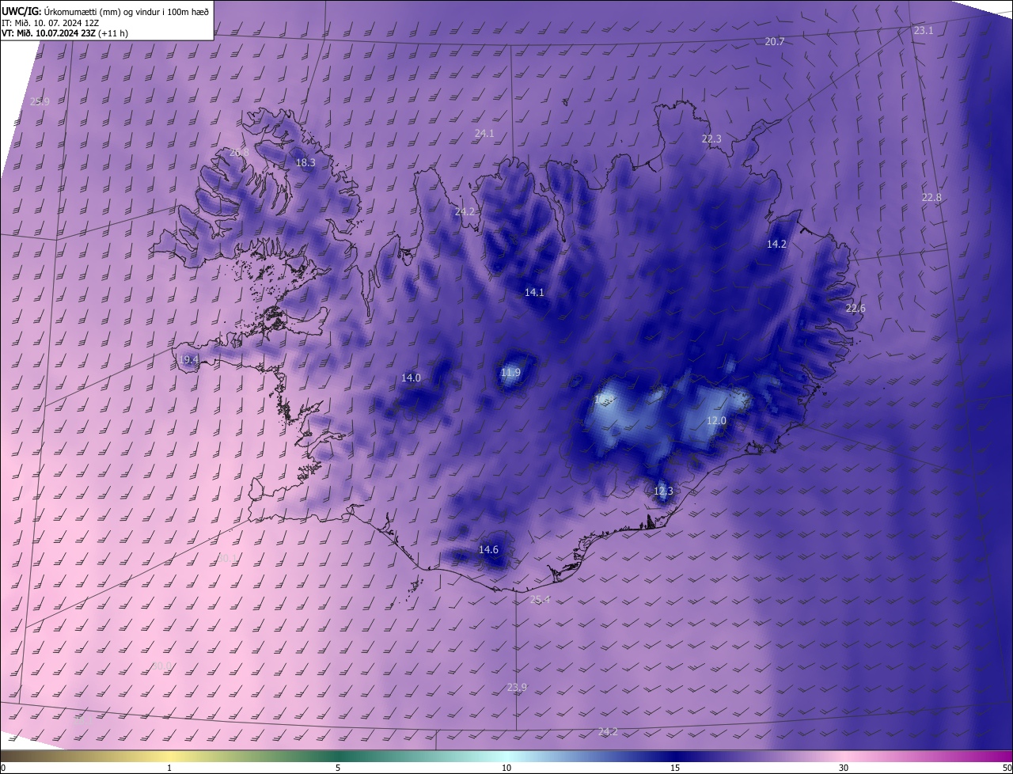
Task: Click the 25.4 value label
Action: [x=539, y=599]
